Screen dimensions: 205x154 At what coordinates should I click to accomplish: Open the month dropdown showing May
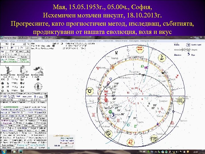pos(18,44)
